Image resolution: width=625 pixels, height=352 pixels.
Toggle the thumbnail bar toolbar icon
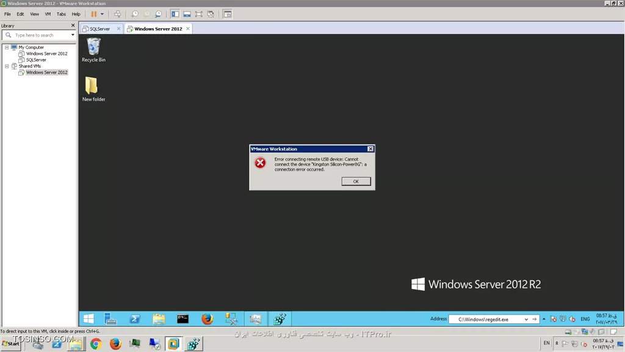tap(187, 14)
